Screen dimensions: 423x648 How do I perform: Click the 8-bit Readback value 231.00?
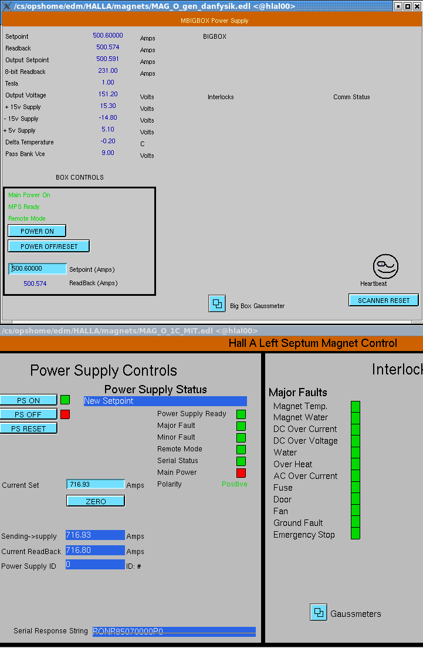(x=108, y=70)
